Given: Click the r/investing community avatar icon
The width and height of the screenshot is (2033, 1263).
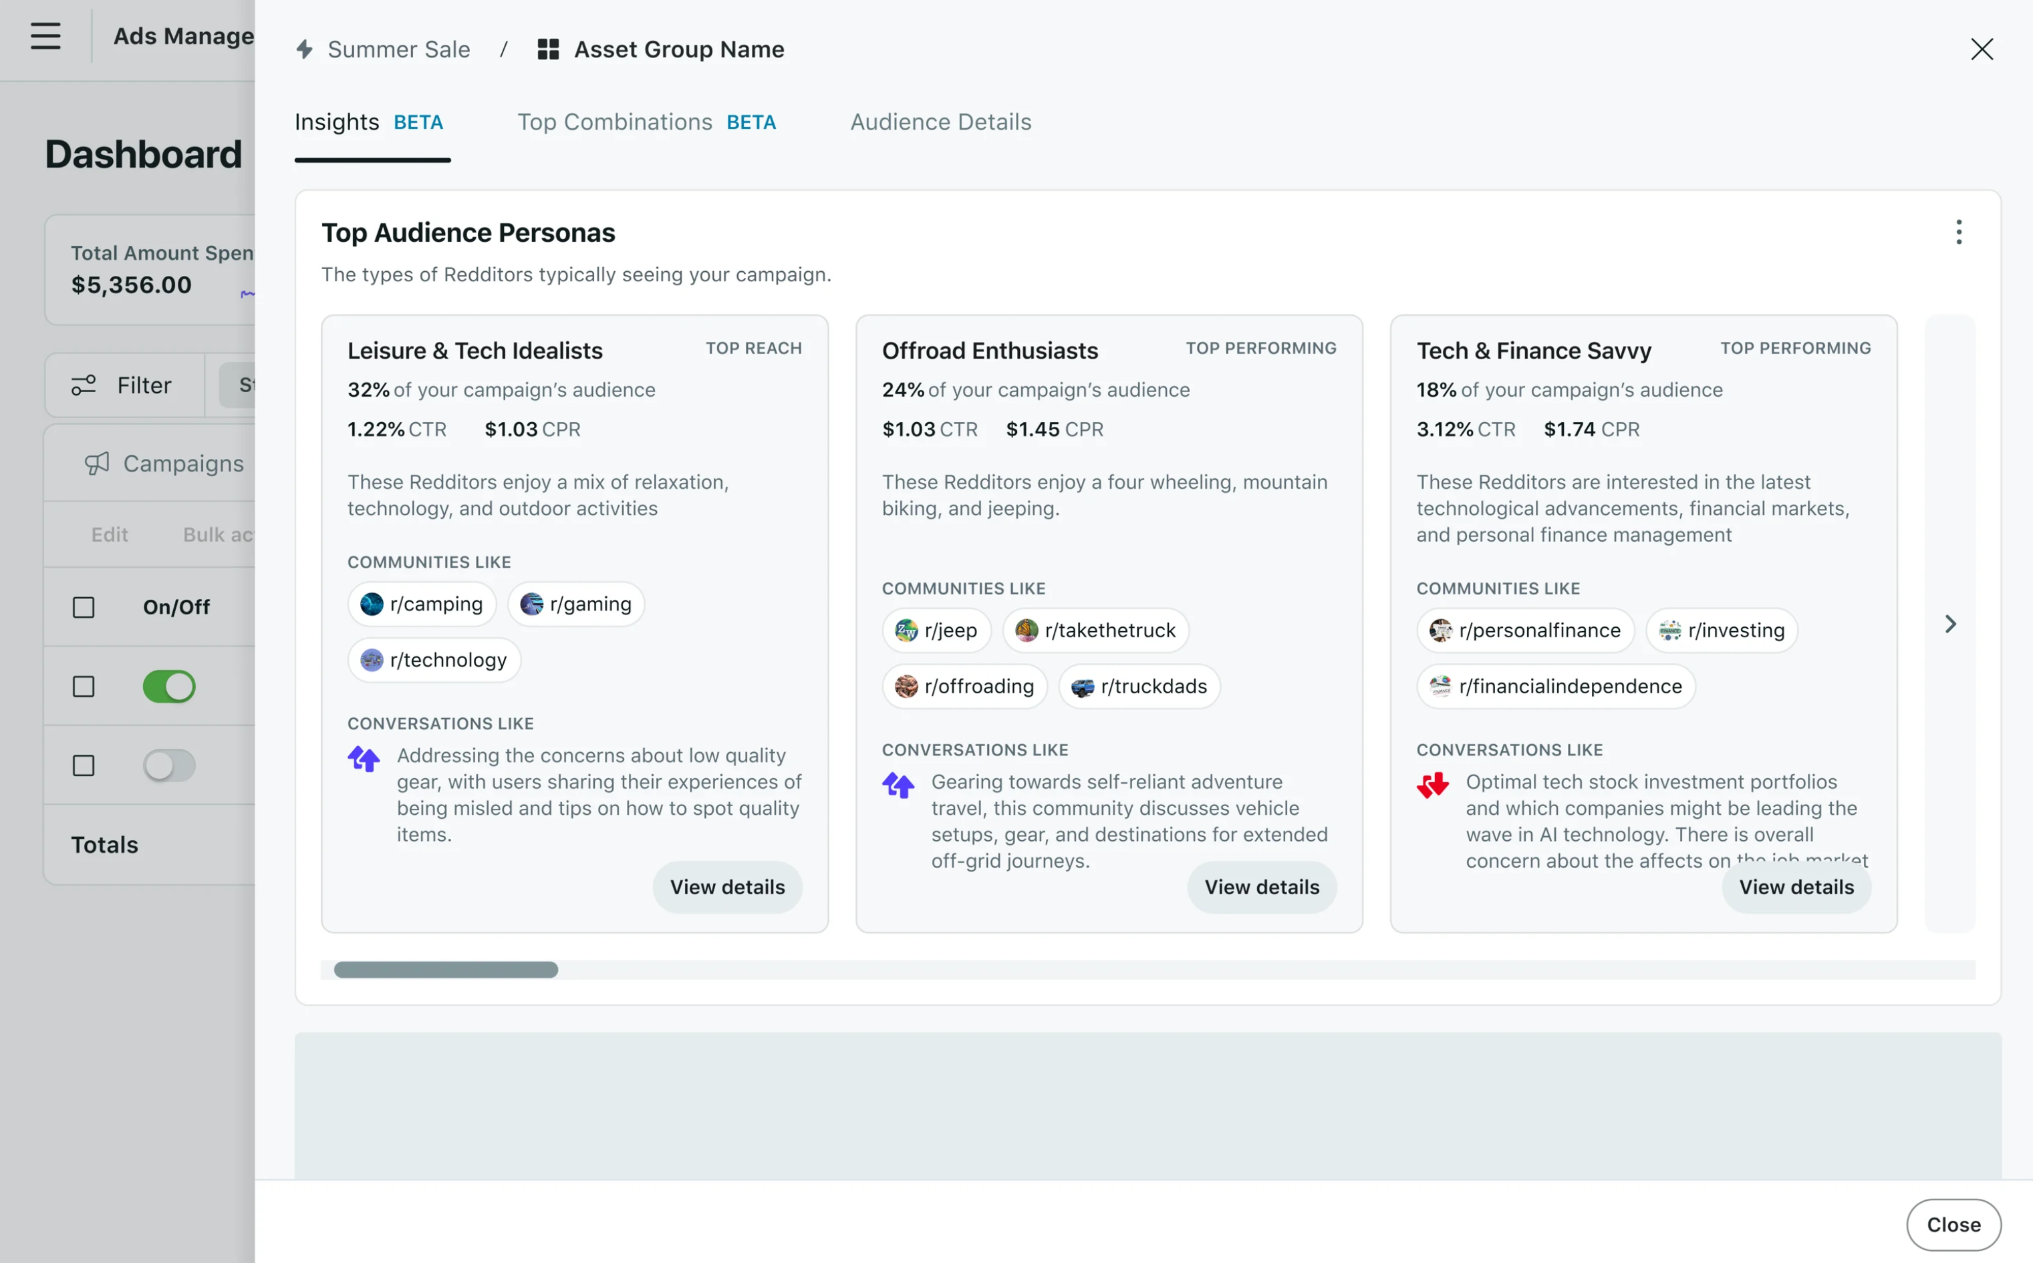Looking at the screenshot, I should coord(1669,630).
